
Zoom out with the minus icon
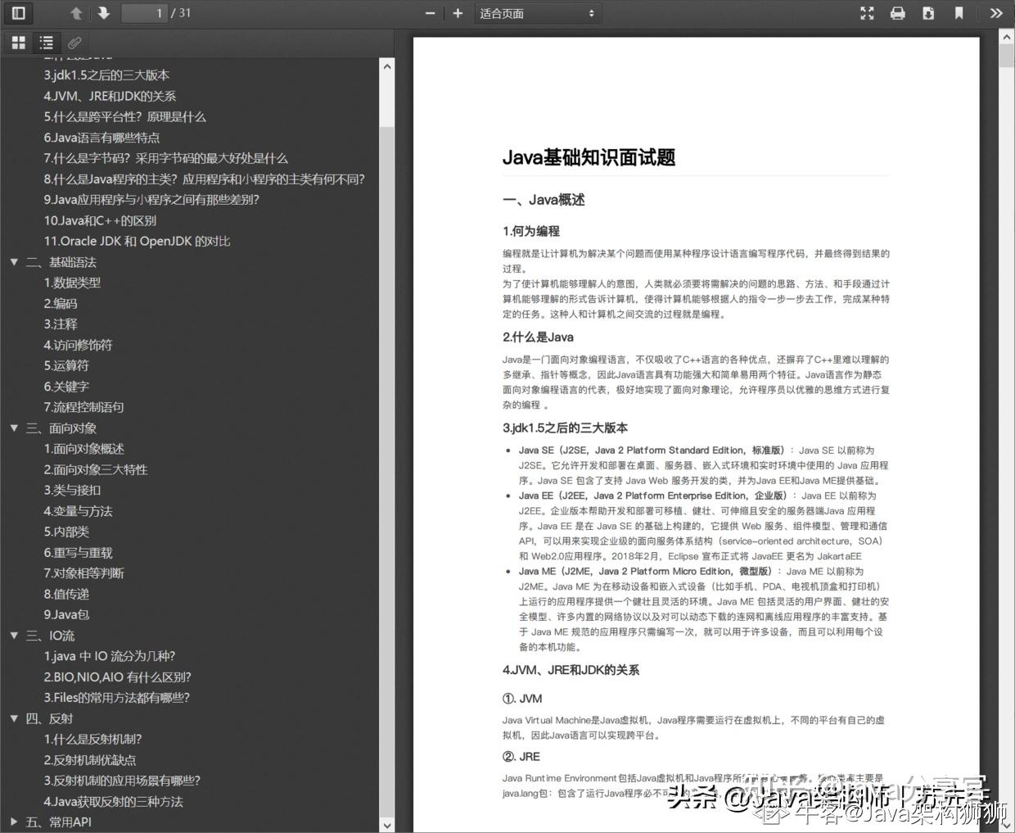[x=430, y=13]
